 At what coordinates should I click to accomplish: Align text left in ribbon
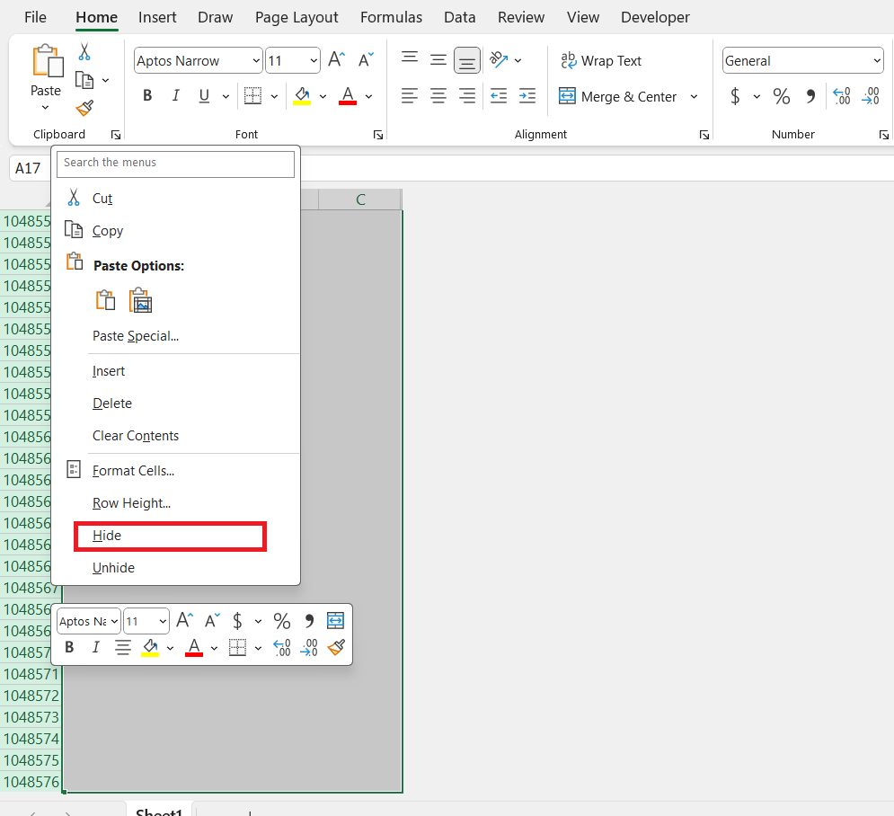click(410, 96)
